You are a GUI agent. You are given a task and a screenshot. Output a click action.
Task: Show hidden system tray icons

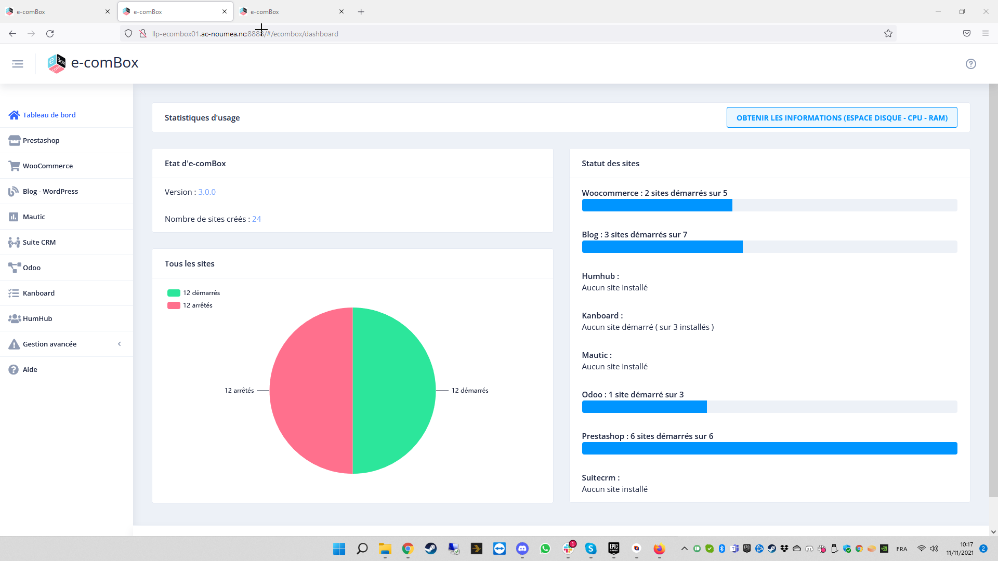tap(684, 549)
